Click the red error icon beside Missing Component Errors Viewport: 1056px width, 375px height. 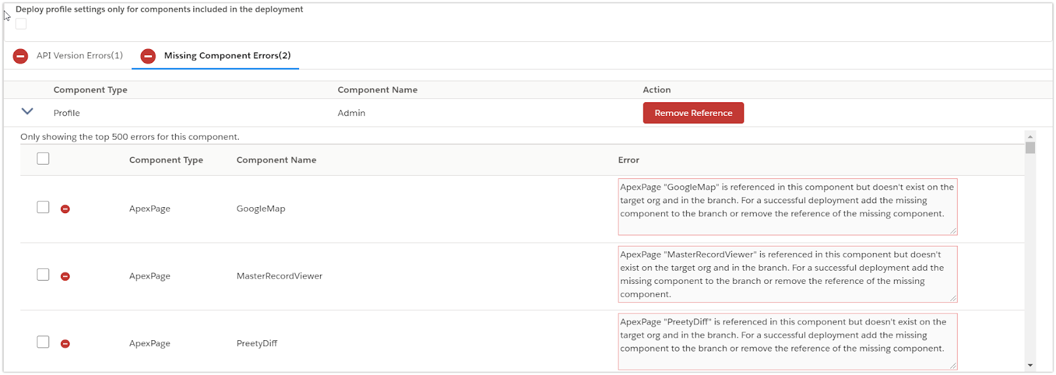[148, 56]
